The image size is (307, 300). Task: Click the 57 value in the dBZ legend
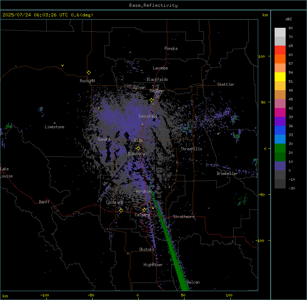coord(291,63)
